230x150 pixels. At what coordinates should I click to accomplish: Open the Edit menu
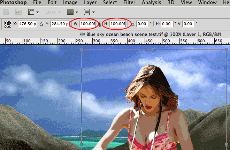[52, 2]
